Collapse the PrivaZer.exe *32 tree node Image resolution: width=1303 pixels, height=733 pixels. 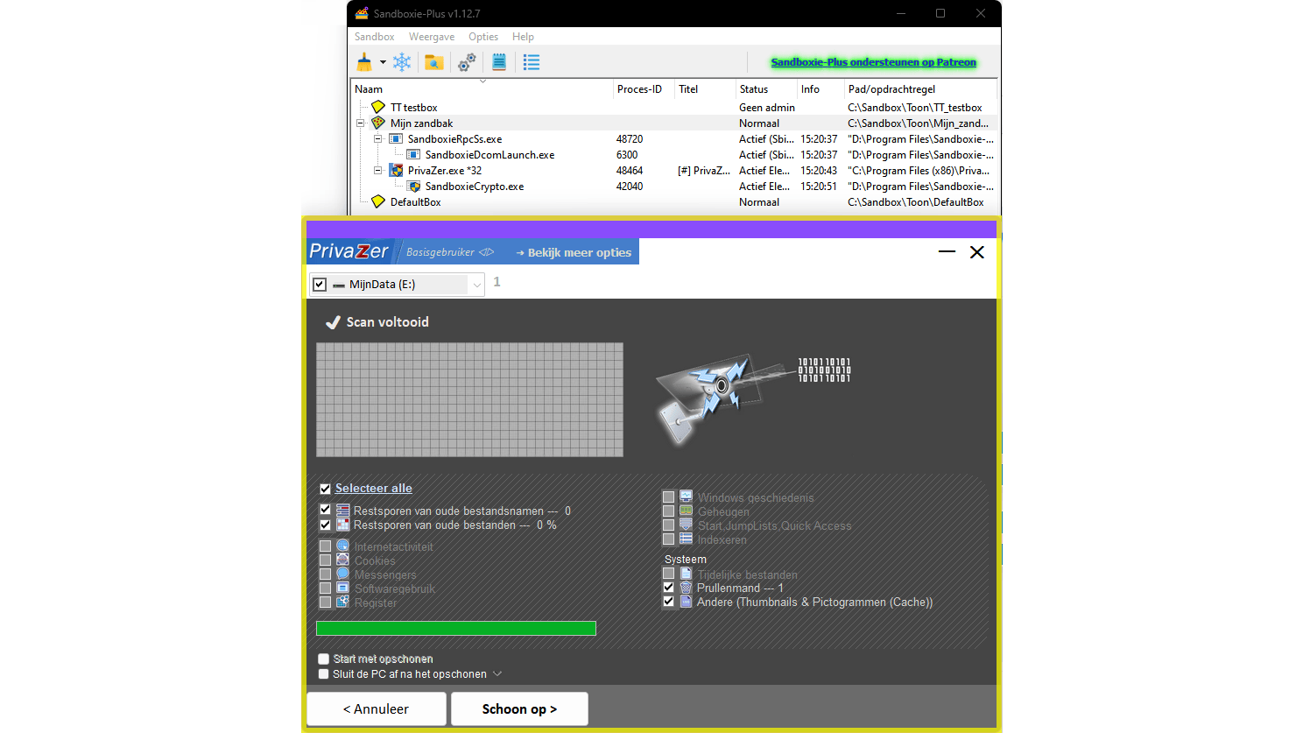click(x=377, y=171)
